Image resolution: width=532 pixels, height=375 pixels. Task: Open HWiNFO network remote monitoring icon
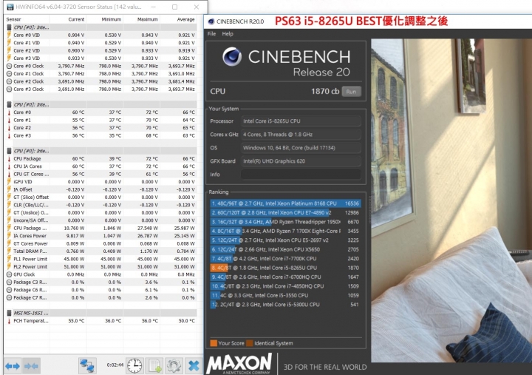click(x=87, y=366)
